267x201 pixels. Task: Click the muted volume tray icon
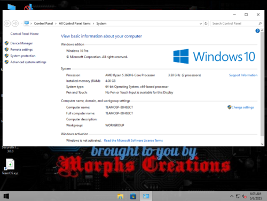[x=244, y=196]
